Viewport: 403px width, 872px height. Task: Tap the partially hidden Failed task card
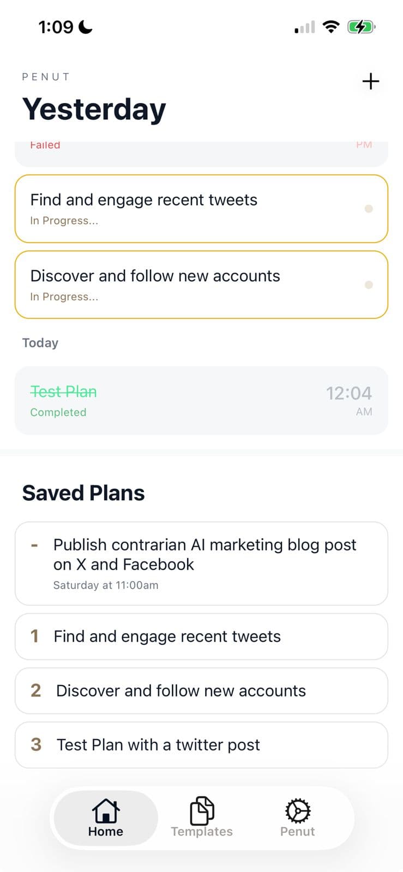pyautogui.click(x=201, y=153)
